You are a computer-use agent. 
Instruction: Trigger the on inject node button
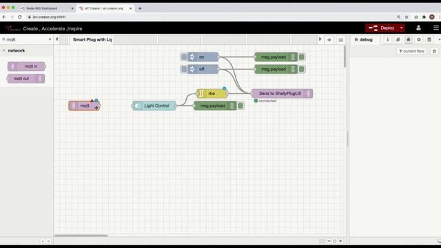tap(184, 57)
